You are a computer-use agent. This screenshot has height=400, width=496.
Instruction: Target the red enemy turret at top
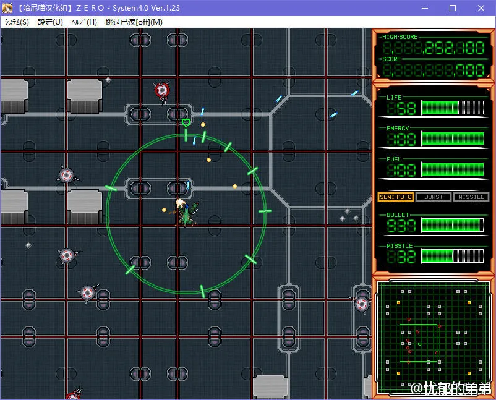click(162, 91)
